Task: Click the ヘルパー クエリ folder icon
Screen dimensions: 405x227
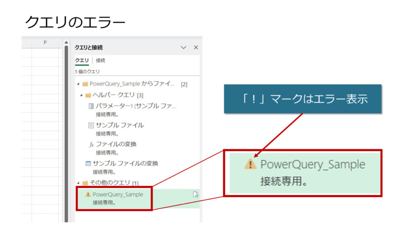Action: point(88,95)
